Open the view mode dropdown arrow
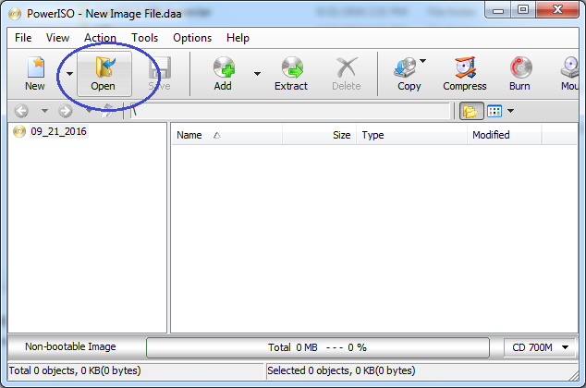This screenshot has height=388, width=586. coord(510,111)
